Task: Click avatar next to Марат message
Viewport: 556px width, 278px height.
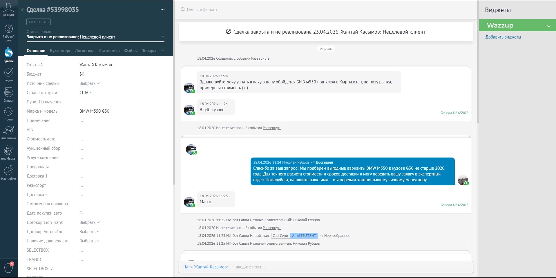Action: tap(189, 202)
